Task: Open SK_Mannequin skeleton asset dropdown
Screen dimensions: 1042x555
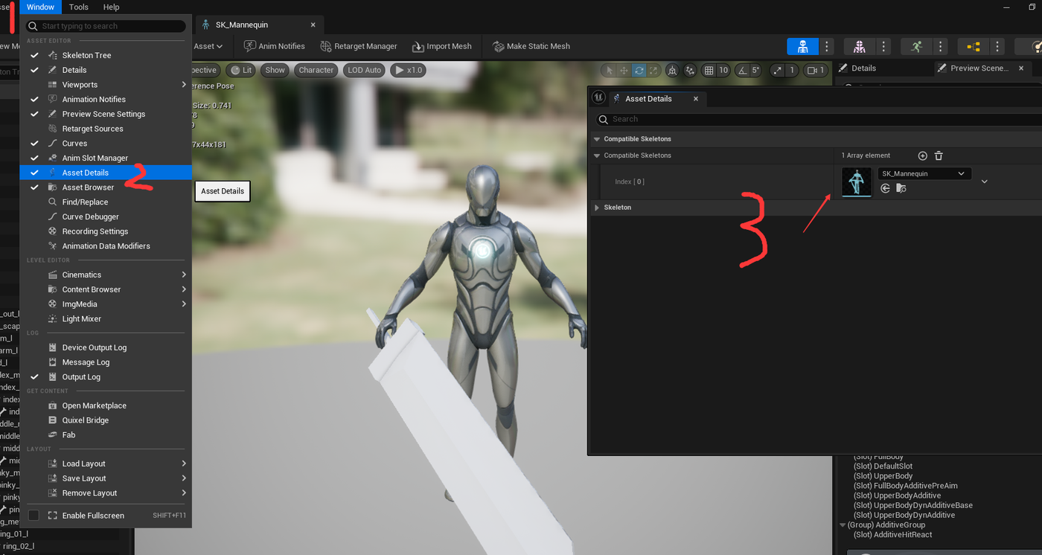Action: 924,173
